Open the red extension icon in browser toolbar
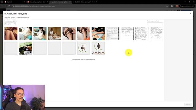The height and width of the screenshot is (110, 196). [x=177, y=6]
